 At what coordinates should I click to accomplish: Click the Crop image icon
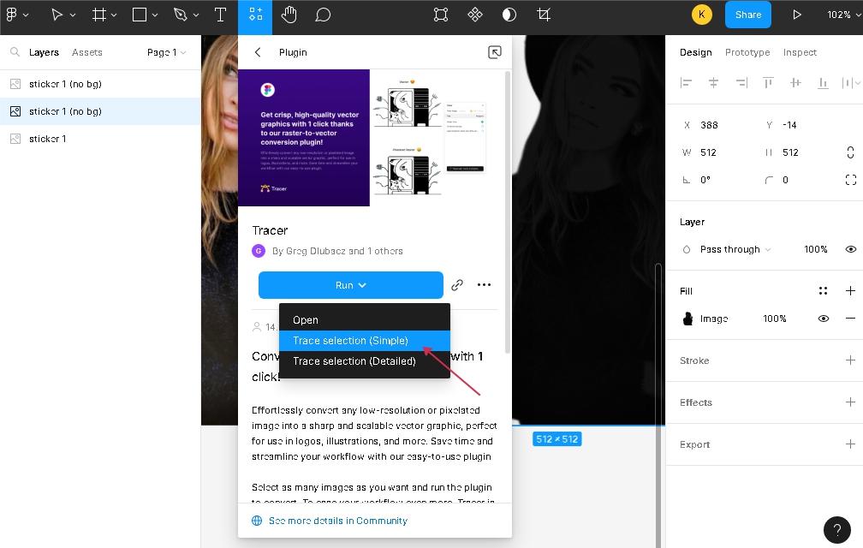(544, 15)
